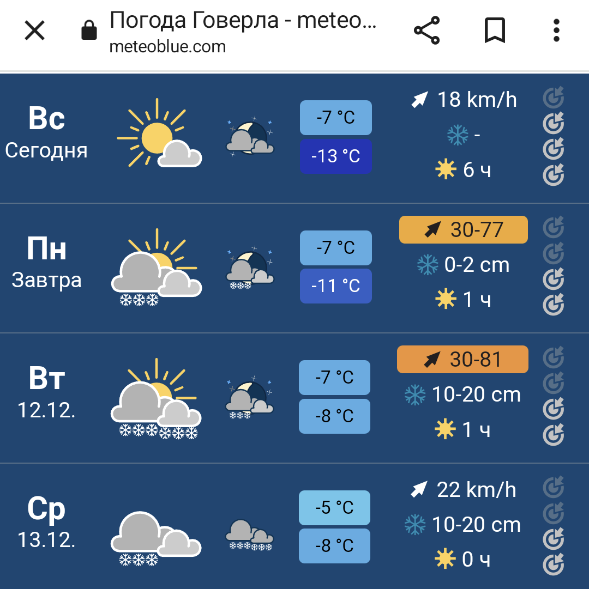Select Monday (Пн Завтра) forecast row
The height and width of the screenshot is (589, 589).
coord(46,264)
